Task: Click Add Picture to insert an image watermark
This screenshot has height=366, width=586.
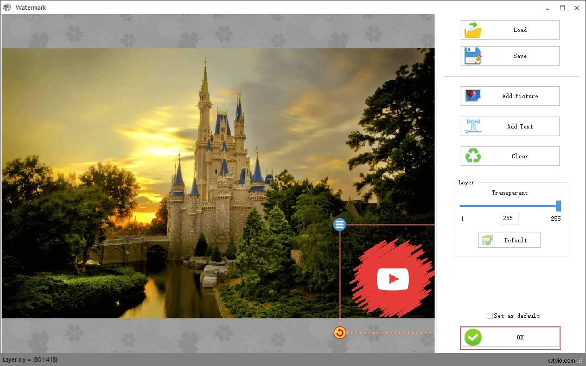Action: tap(510, 95)
